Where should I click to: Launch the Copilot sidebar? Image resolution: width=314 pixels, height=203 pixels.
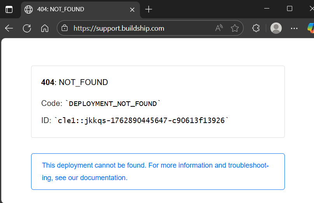pos(311,28)
